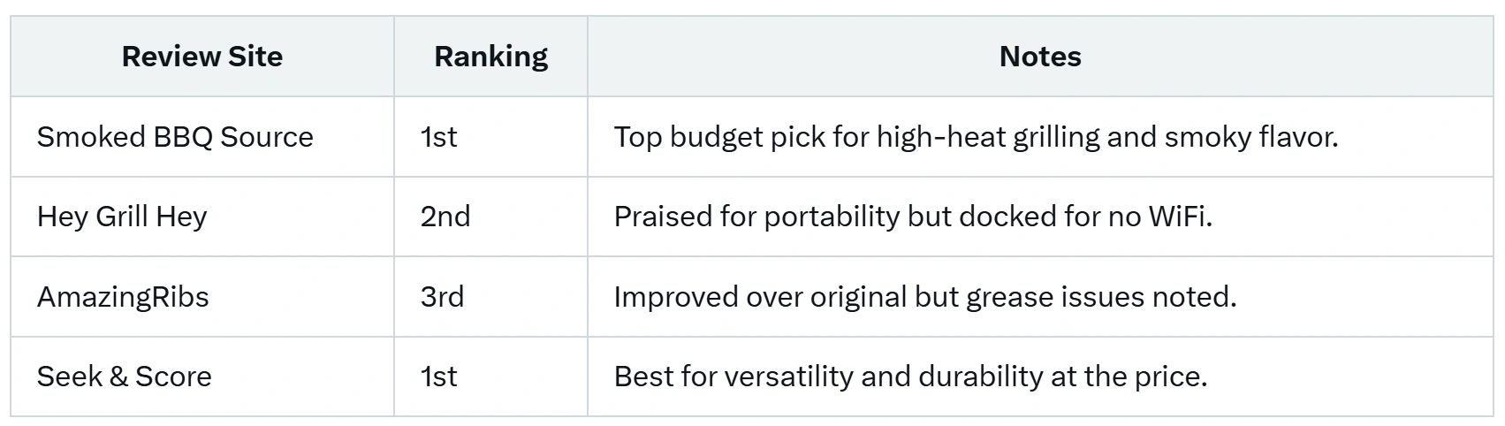Select the Smoked BBQ Source cell

coord(175,137)
